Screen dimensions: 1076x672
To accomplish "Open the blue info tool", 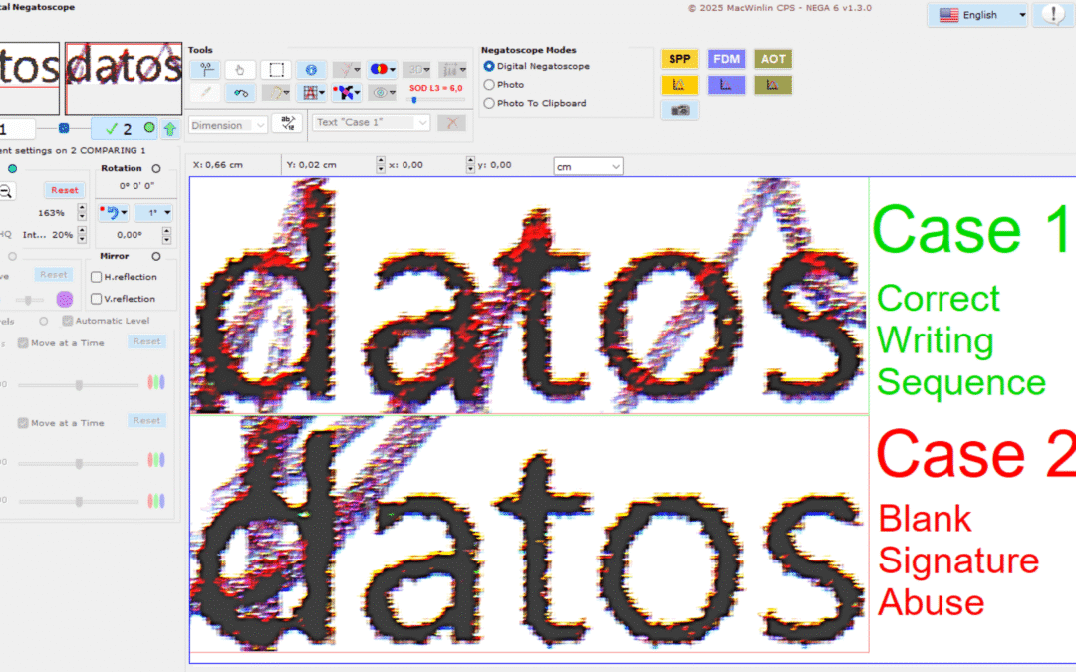I will tap(312, 70).
